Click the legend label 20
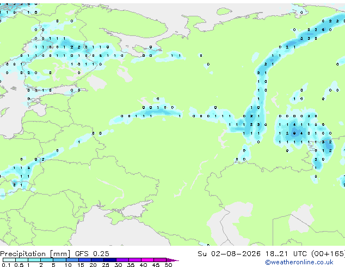345x267 pixels. (x=93, y=265)
